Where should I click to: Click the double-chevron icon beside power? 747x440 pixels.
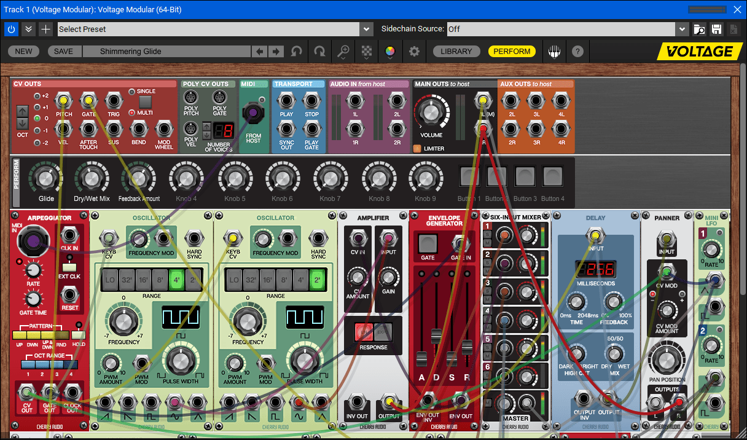coord(28,29)
